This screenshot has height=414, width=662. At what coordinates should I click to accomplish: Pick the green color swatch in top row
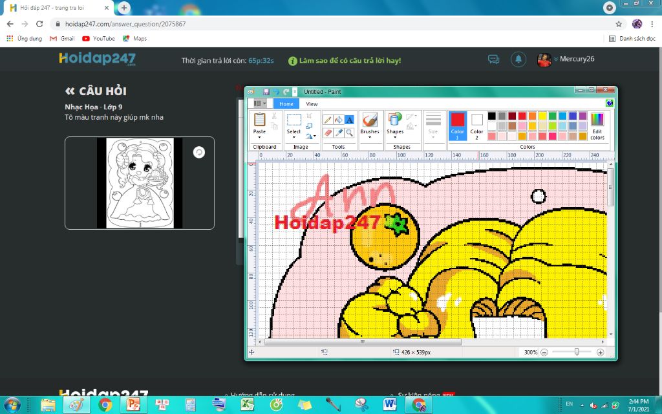pyautogui.click(x=552, y=116)
